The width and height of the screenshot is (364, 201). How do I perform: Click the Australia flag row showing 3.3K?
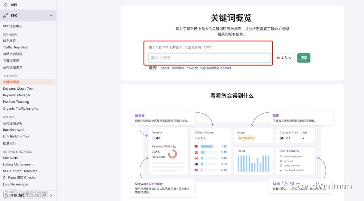pos(211,164)
